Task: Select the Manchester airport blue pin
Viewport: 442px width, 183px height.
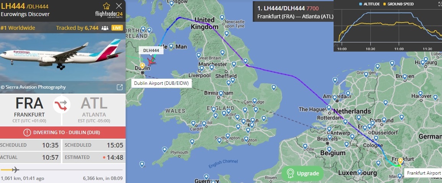Action: 212,68
